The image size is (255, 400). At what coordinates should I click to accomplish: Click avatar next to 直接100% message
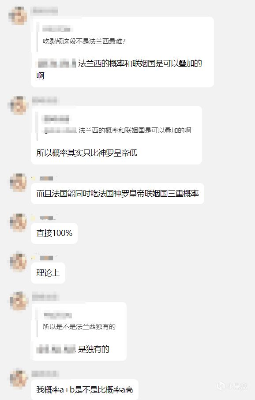click(18, 222)
